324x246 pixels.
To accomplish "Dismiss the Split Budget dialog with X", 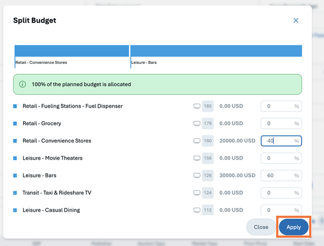I will [296, 20].
